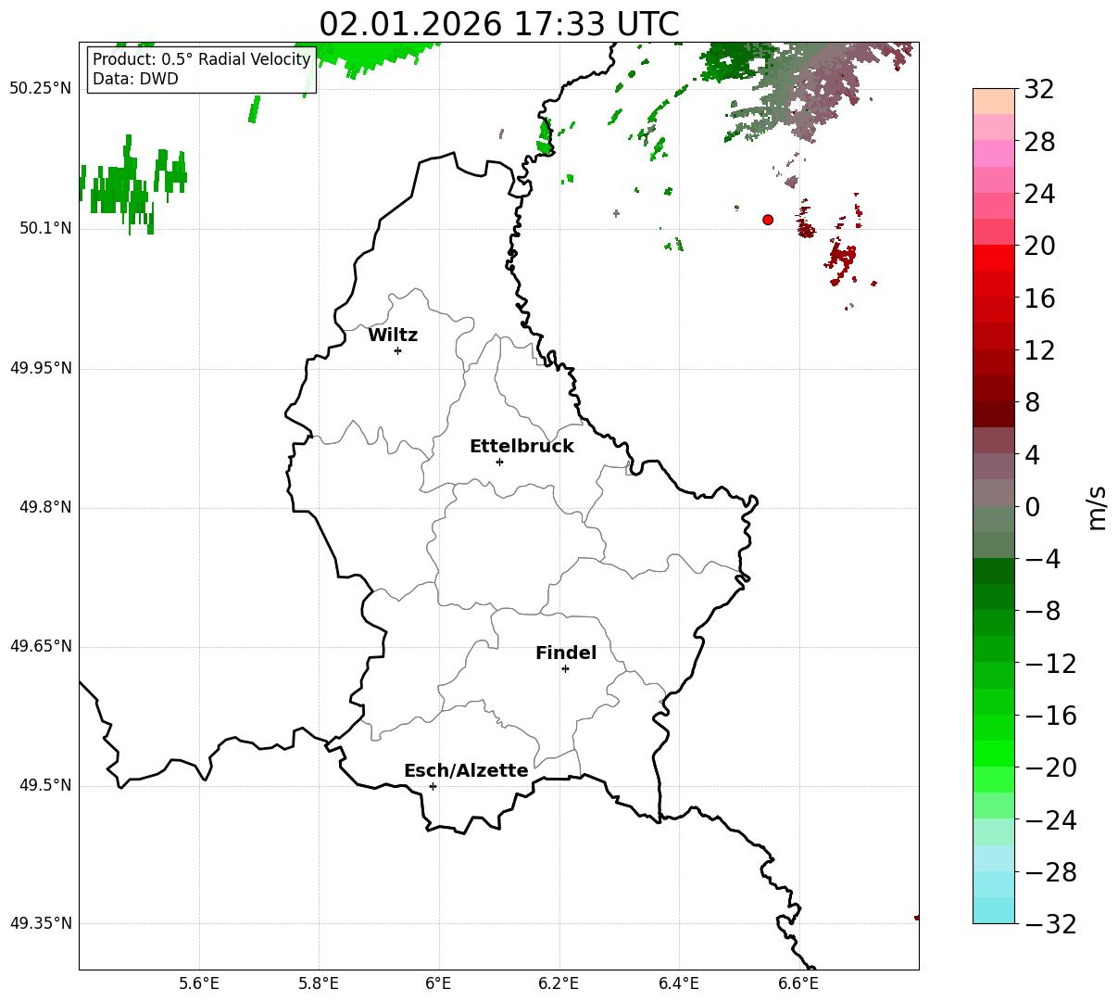This screenshot has height=1002, width=1118.
Task: Click the 6°E longitude label
Action: pos(438,983)
